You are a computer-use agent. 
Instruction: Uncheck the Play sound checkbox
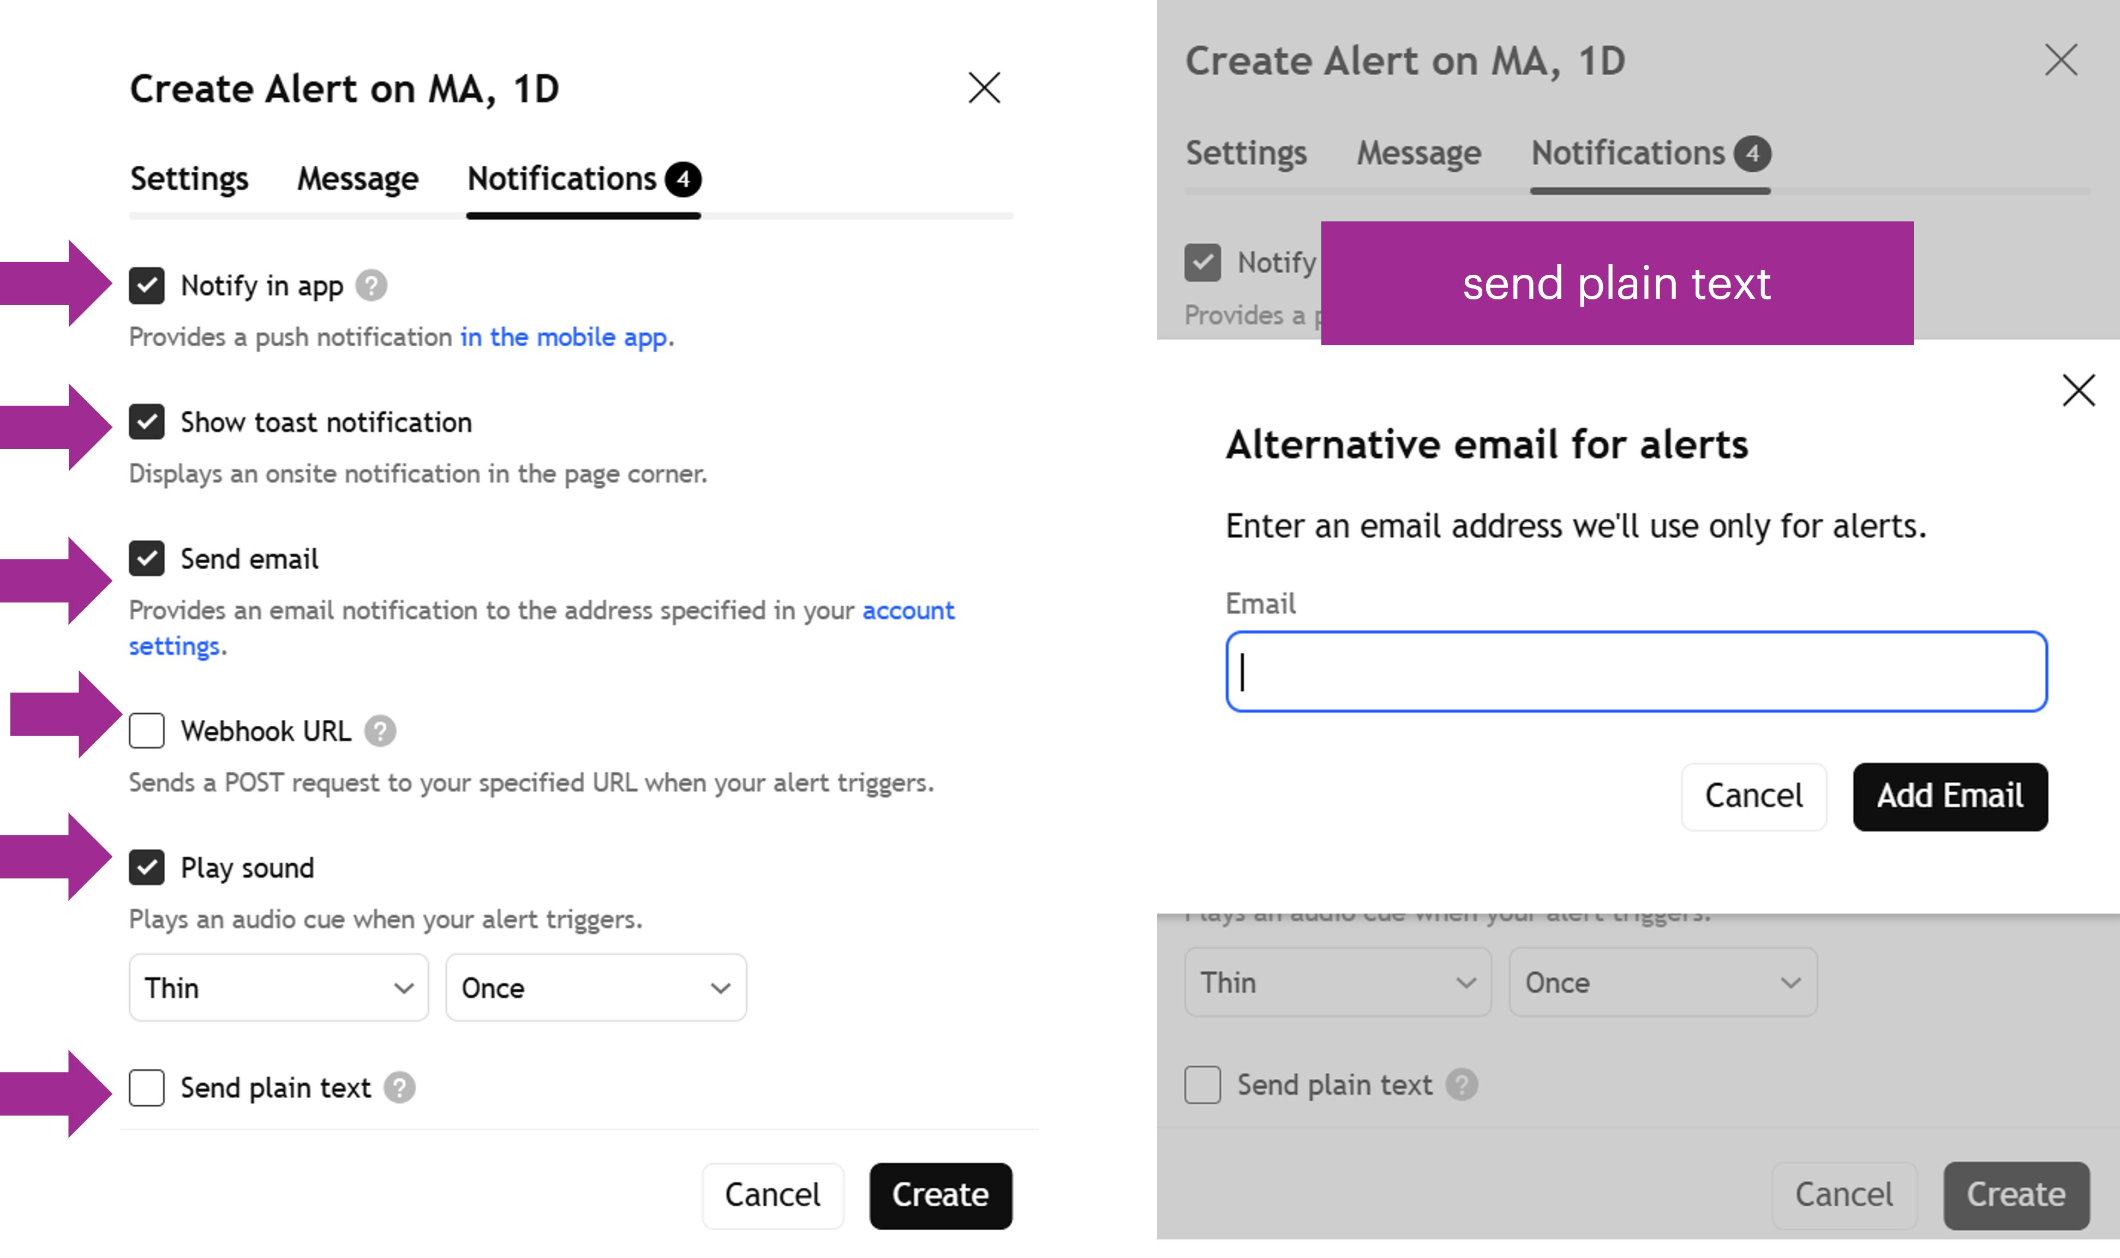[x=147, y=867]
